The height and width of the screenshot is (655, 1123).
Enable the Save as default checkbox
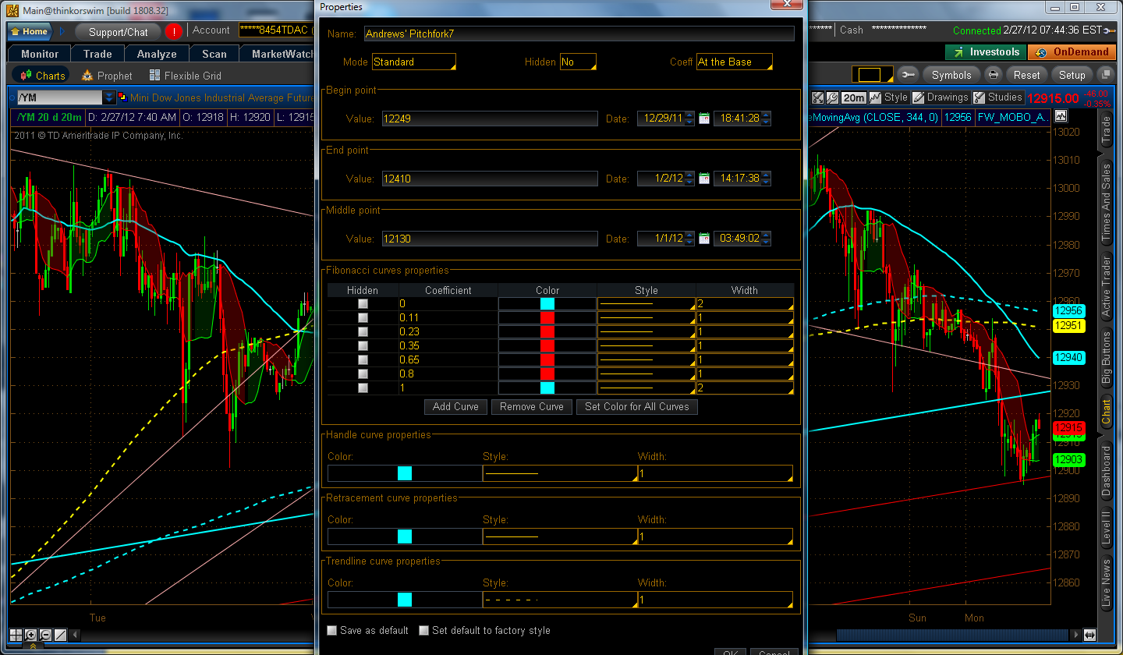pos(333,630)
